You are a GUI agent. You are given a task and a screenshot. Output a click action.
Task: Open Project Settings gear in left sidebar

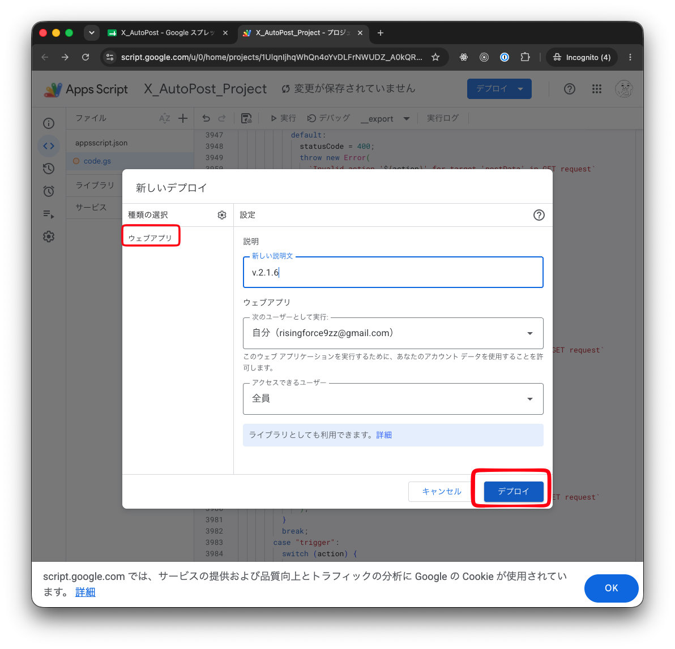tap(49, 237)
